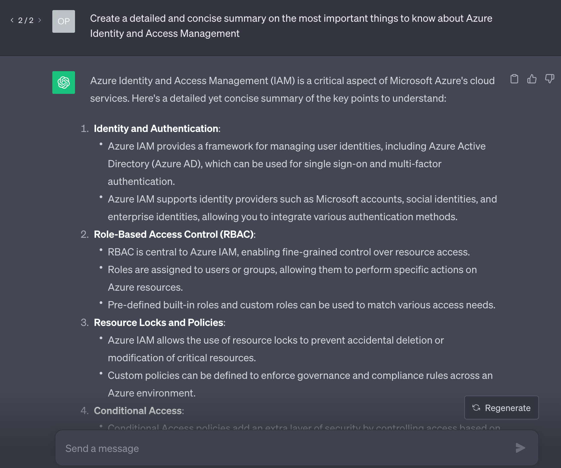Click the Regenerate button
This screenshot has width=561, height=468.
point(501,408)
